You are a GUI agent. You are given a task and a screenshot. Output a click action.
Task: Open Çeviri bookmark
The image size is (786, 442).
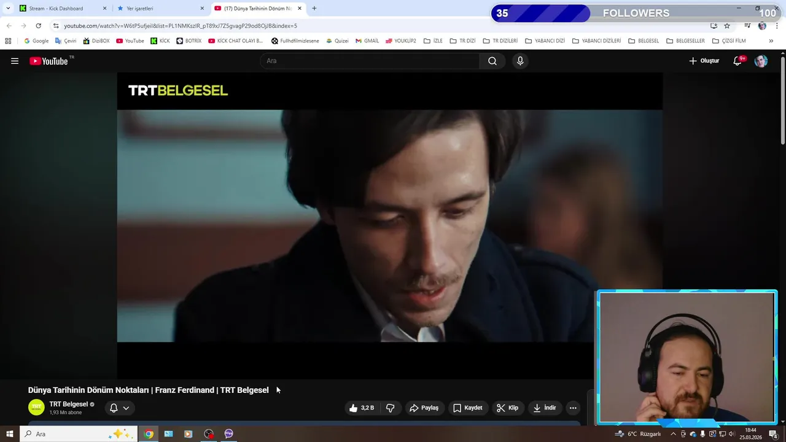pyautogui.click(x=66, y=41)
